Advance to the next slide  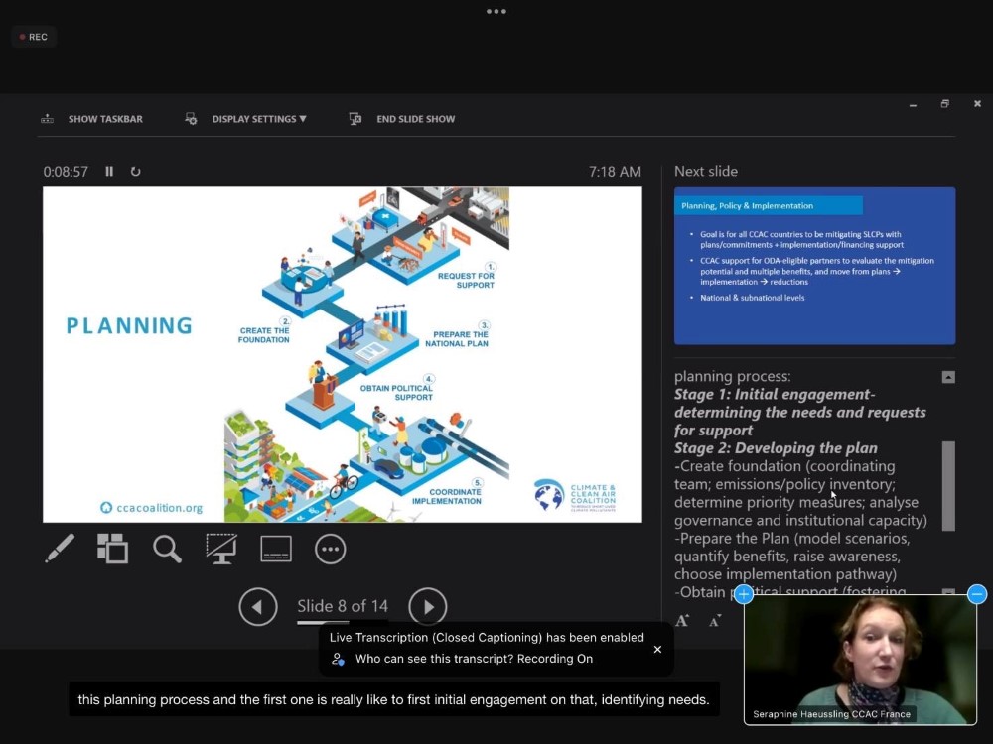pyautogui.click(x=428, y=606)
